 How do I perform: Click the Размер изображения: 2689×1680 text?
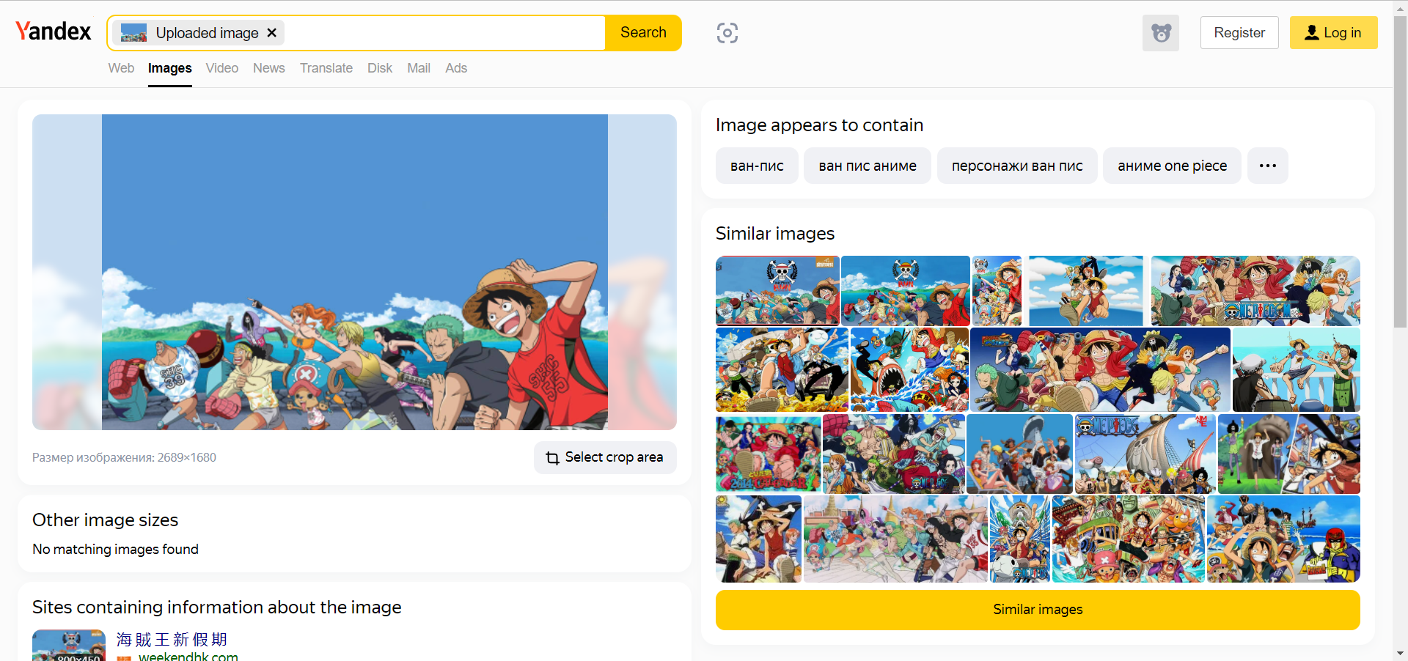[124, 457]
